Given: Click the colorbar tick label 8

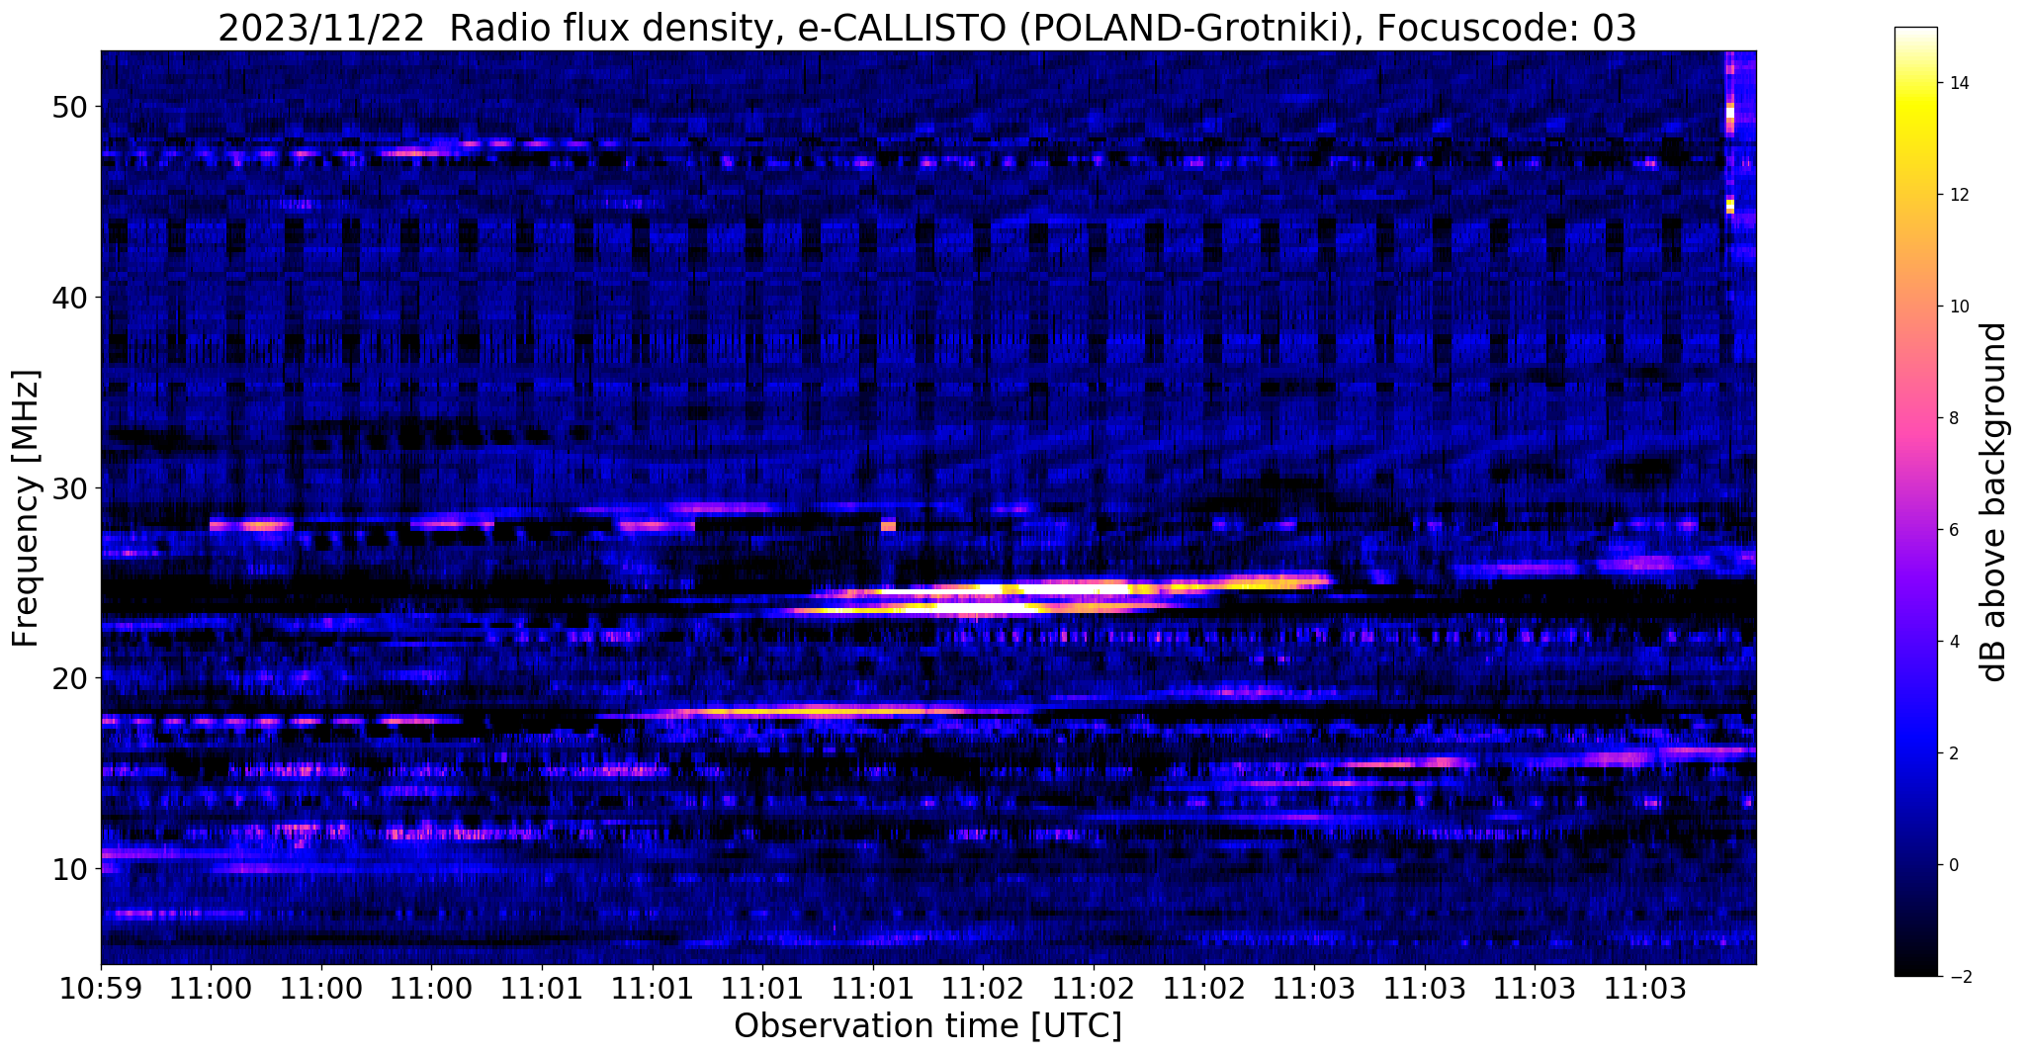Looking at the screenshot, I should coord(1953,418).
